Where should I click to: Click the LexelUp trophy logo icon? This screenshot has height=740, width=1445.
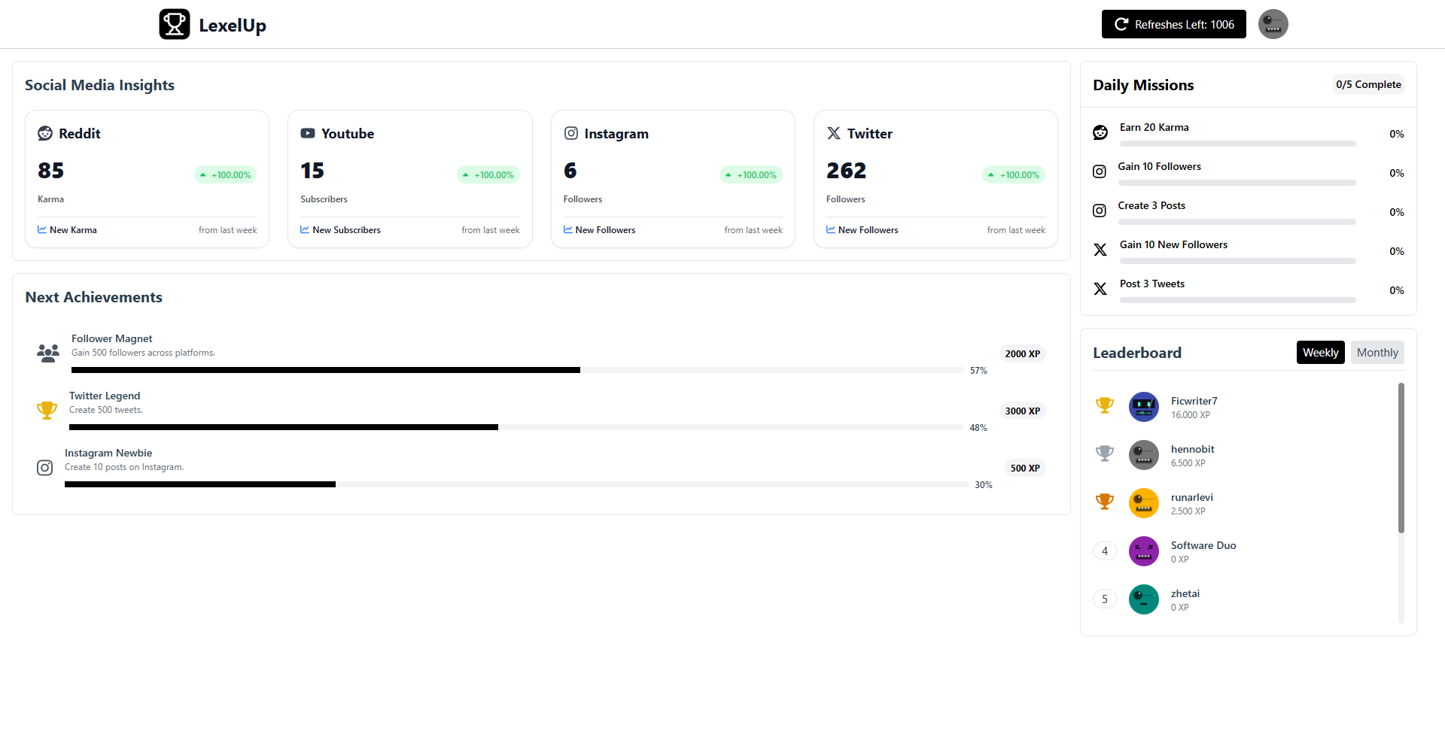(175, 24)
